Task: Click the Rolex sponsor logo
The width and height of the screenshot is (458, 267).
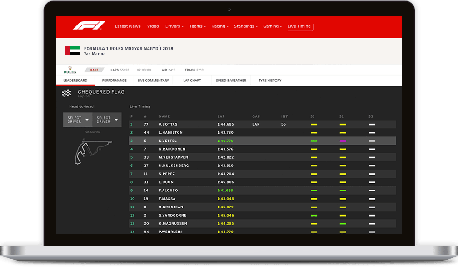Action: tap(70, 70)
